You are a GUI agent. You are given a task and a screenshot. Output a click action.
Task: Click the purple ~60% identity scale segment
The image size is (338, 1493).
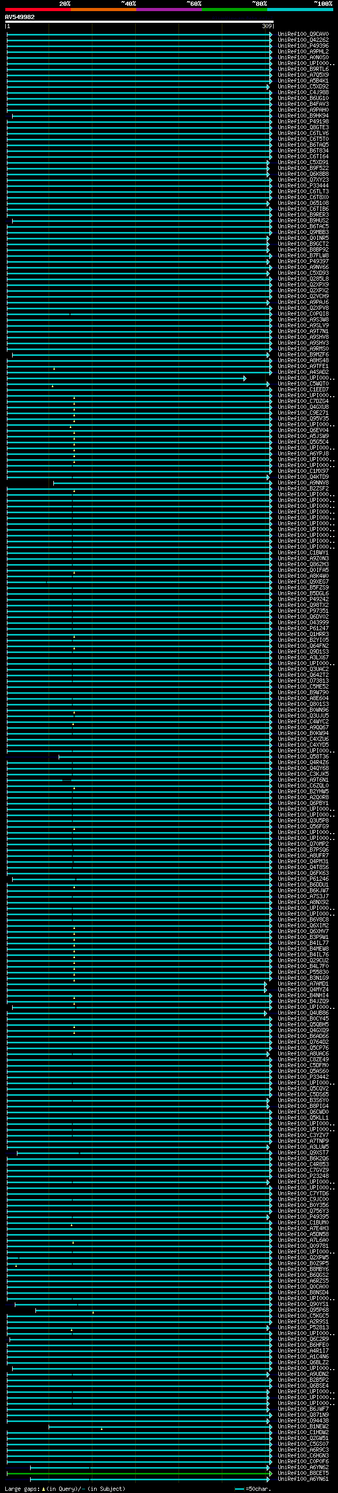coord(170,10)
